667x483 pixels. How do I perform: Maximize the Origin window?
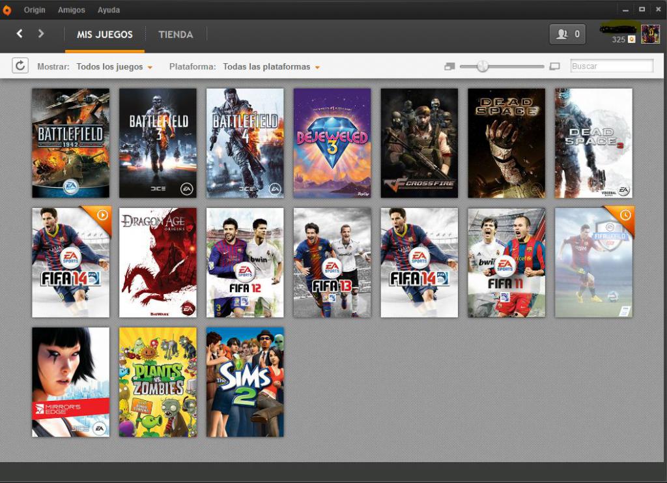click(642, 9)
